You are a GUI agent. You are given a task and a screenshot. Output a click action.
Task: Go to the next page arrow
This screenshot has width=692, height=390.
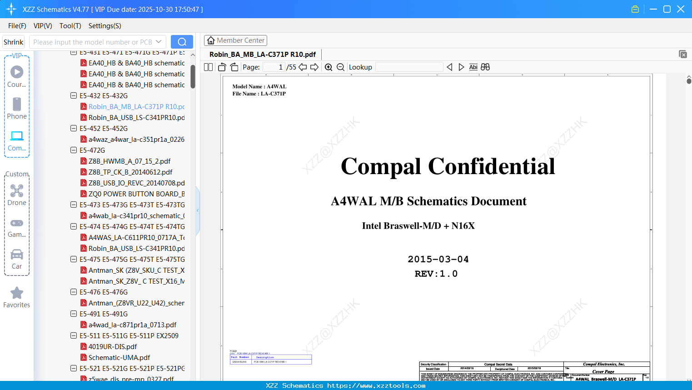[x=314, y=67]
